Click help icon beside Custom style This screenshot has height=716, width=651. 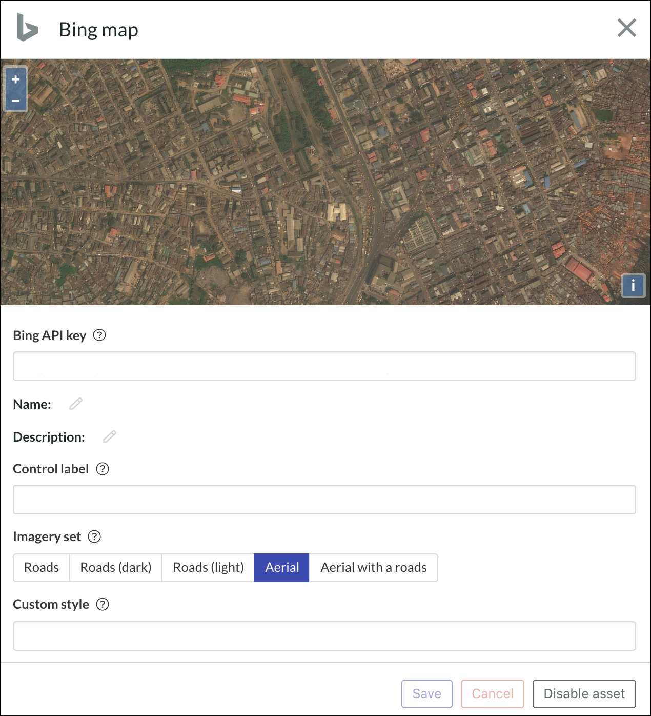[103, 604]
